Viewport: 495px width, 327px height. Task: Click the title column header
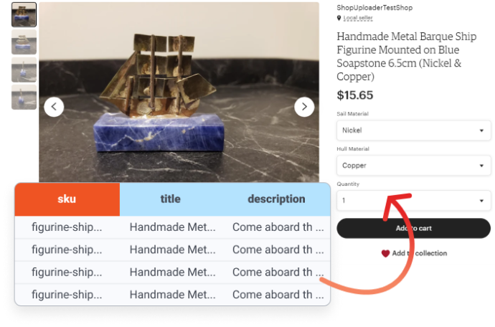171,199
